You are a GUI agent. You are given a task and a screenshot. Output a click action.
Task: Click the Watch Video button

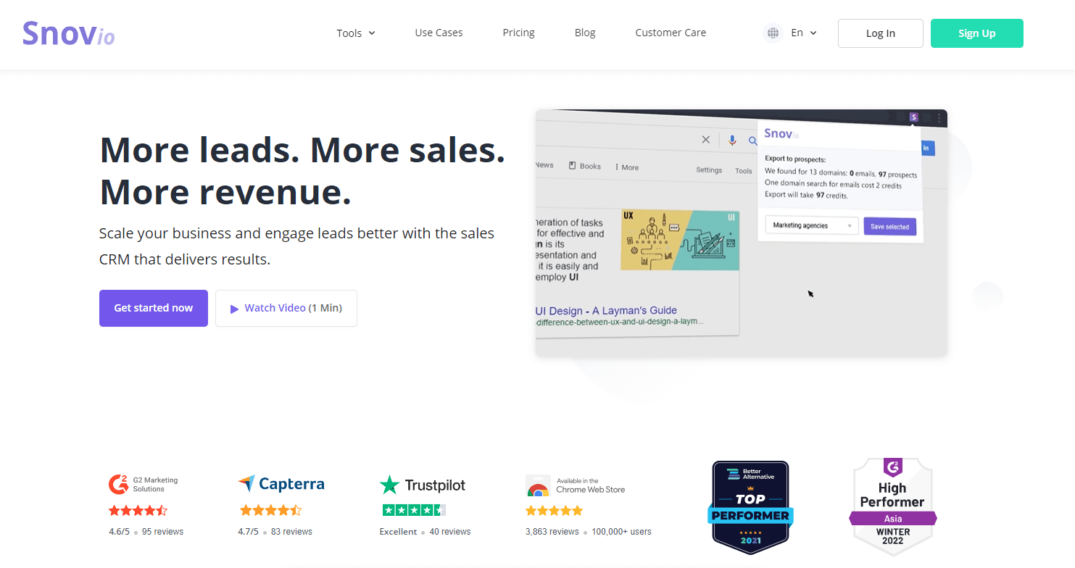pos(286,308)
